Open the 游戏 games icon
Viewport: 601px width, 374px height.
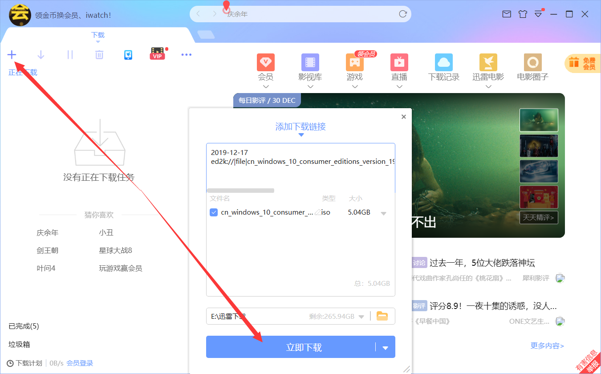tap(355, 63)
